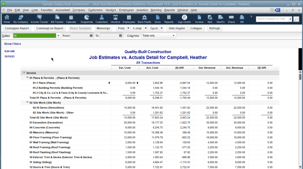Open Vendors toolbar icon
The height and width of the screenshot is (169, 303).
tap(115, 19)
